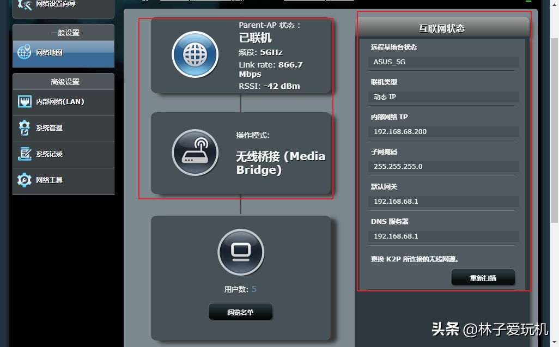Click the 192.168.68.200 internal IP field
The width and height of the screenshot is (559, 347).
pyautogui.click(x=443, y=132)
